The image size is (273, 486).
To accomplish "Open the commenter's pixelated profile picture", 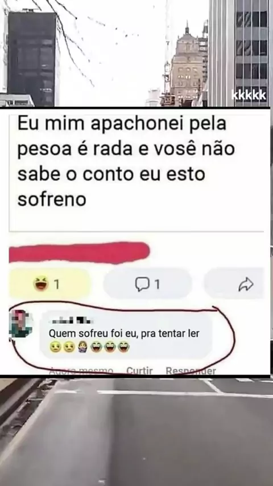I will pyautogui.click(x=20, y=324).
